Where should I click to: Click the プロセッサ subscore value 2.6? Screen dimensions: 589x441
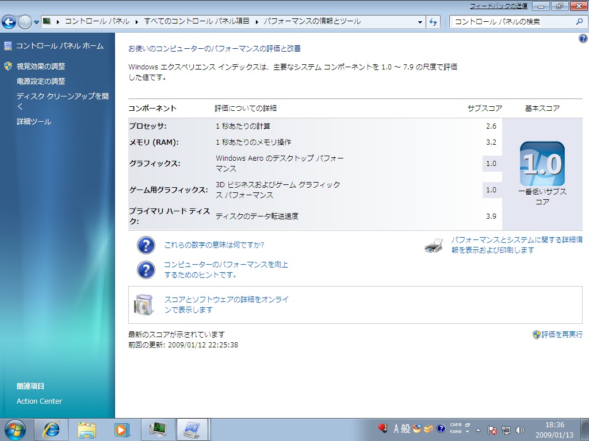[491, 126]
